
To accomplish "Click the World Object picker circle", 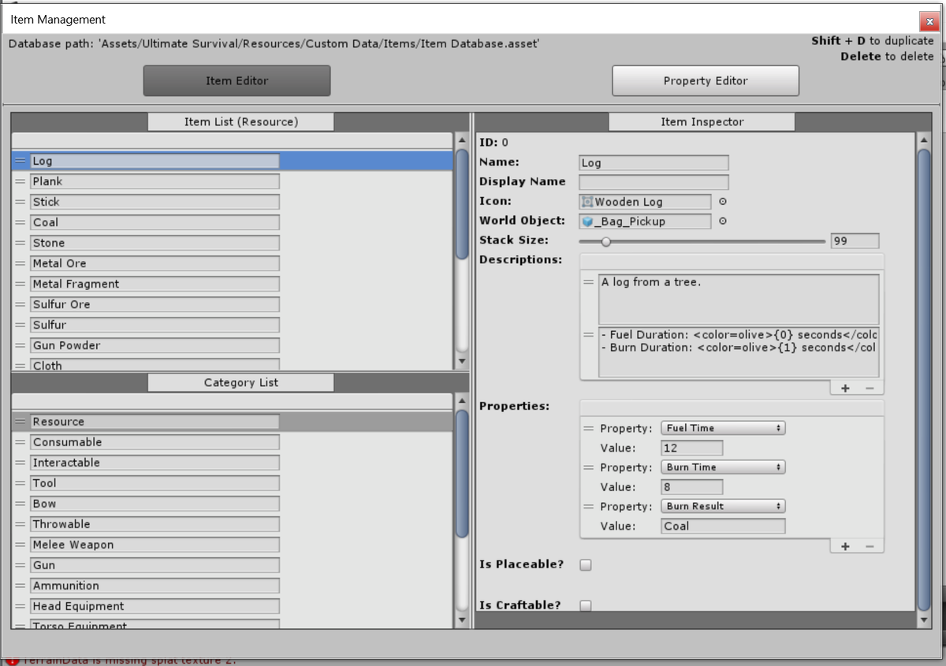I will click(x=723, y=221).
